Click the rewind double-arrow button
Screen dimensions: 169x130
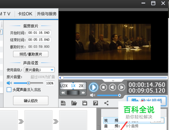pos(63,93)
